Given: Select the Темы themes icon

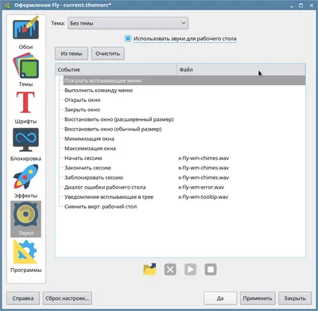Looking at the screenshot, I should [x=25, y=70].
